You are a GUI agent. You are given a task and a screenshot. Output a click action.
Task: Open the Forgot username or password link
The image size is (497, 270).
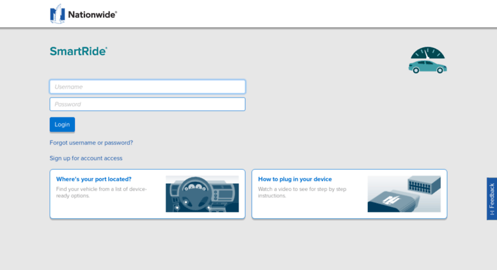coord(91,142)
